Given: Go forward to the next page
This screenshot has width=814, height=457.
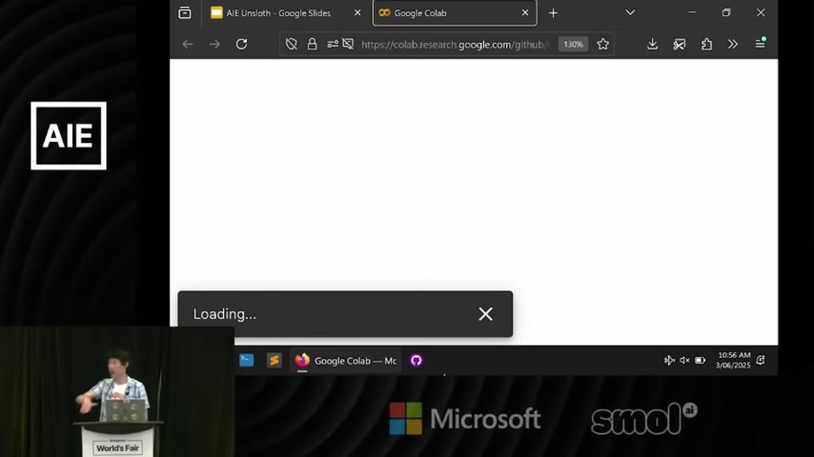Looking at the screenshot, I should point(214,44).
